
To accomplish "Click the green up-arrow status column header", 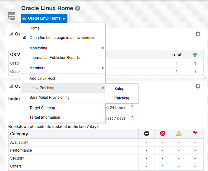I will tap(195, 55).
